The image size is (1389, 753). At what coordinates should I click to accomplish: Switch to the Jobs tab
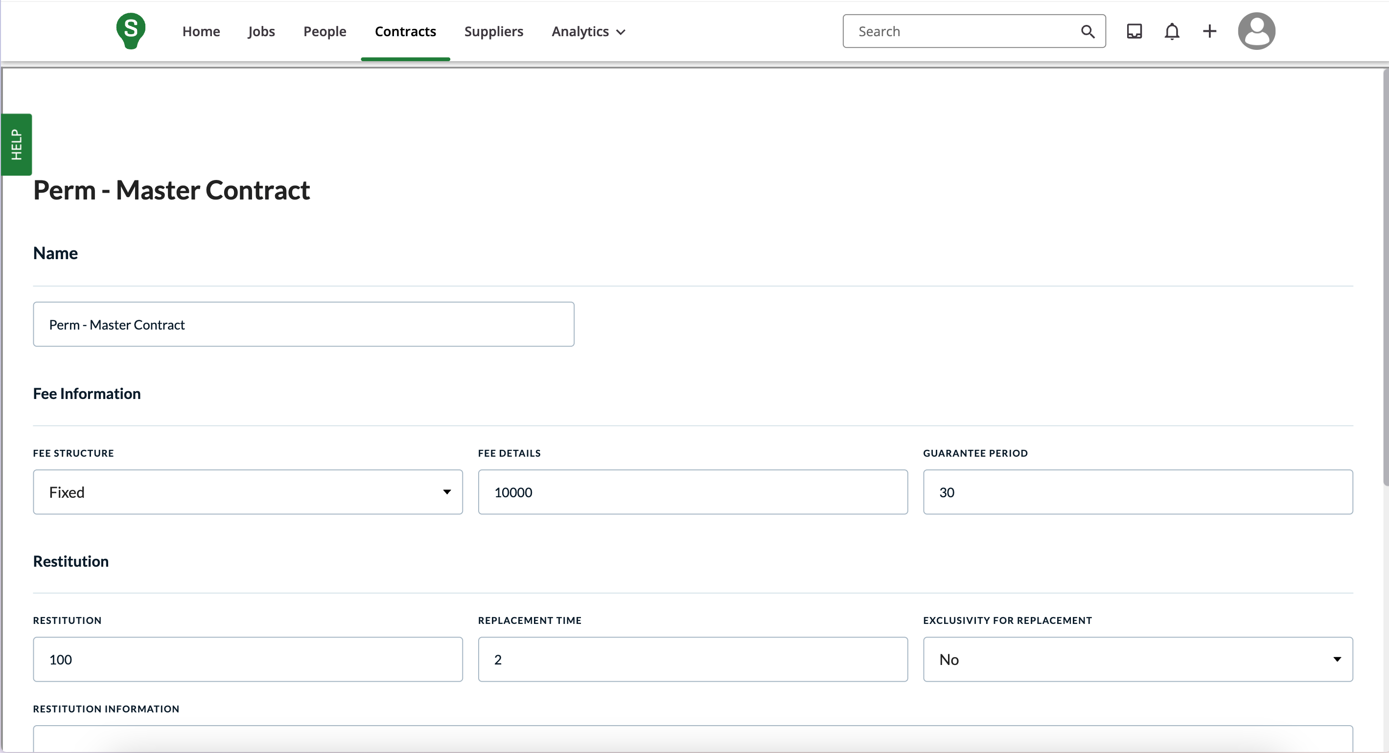point(261,31)
